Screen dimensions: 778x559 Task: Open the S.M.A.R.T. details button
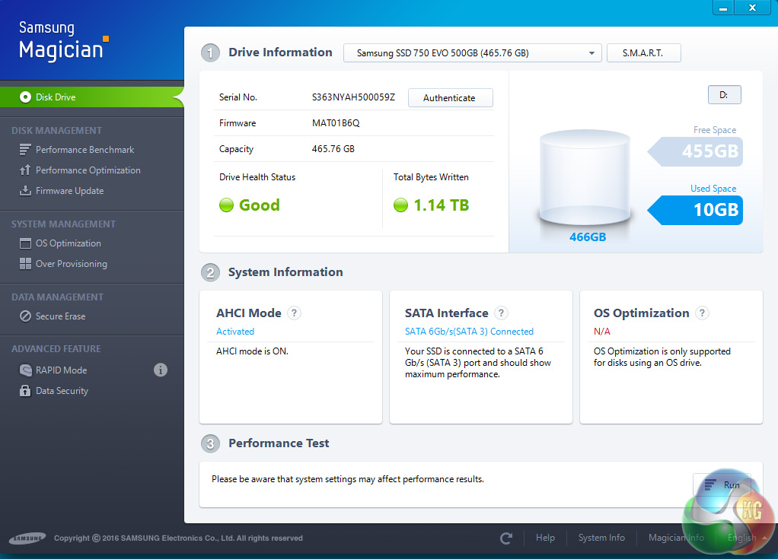pyautogui.click(x=643, y=53)
